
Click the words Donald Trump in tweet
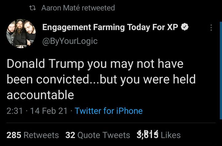pos(45,64)
